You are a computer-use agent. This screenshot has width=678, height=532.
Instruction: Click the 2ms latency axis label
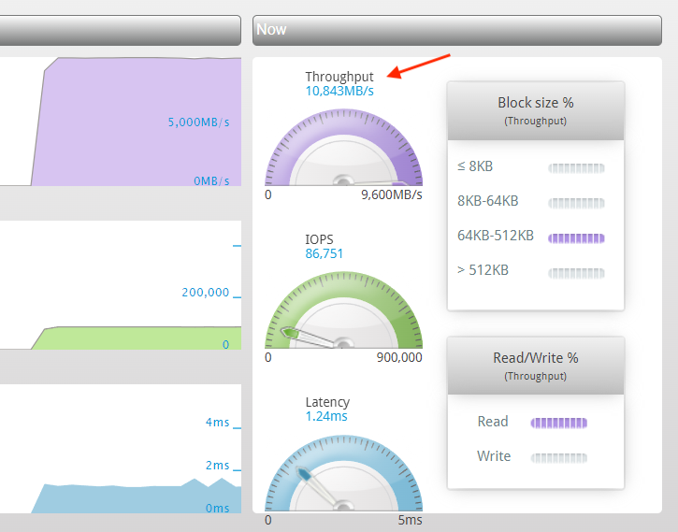218,466
